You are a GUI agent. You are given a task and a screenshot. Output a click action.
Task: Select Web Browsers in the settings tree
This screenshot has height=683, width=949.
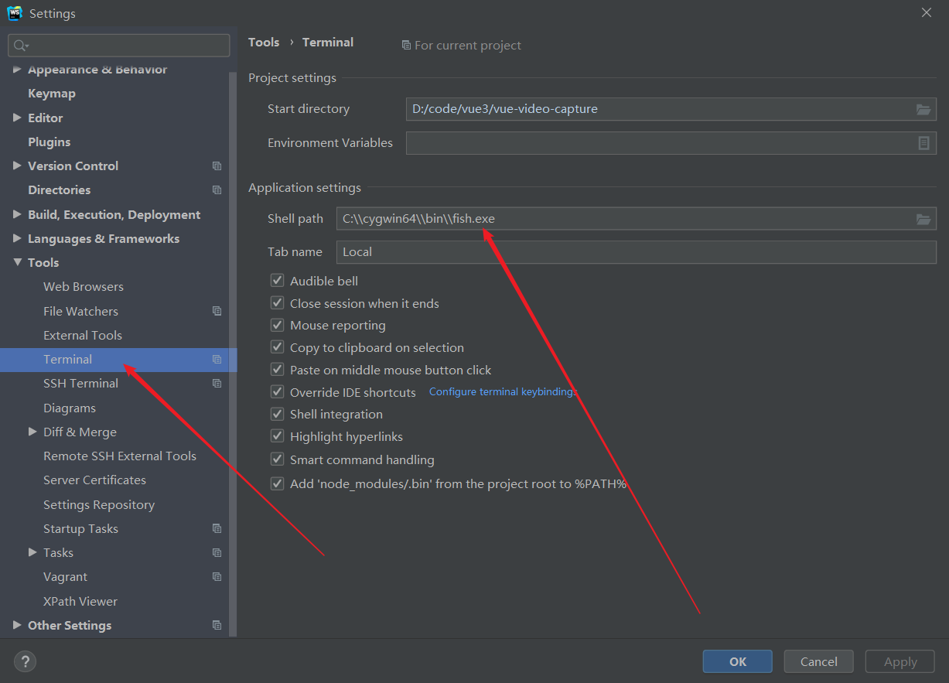(84, 287)
